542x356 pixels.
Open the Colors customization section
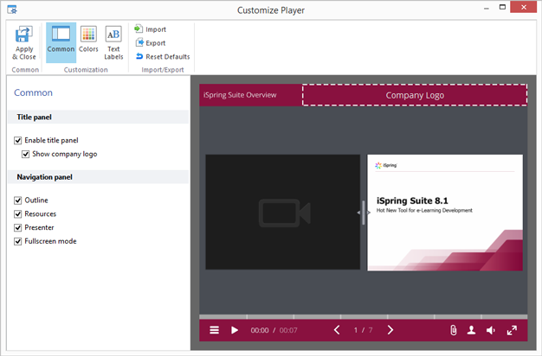tap(88, 40)
